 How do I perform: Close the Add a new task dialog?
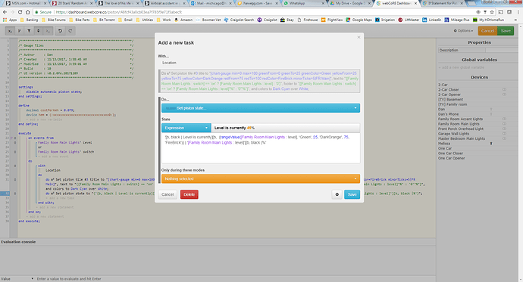tap(359, 37)
